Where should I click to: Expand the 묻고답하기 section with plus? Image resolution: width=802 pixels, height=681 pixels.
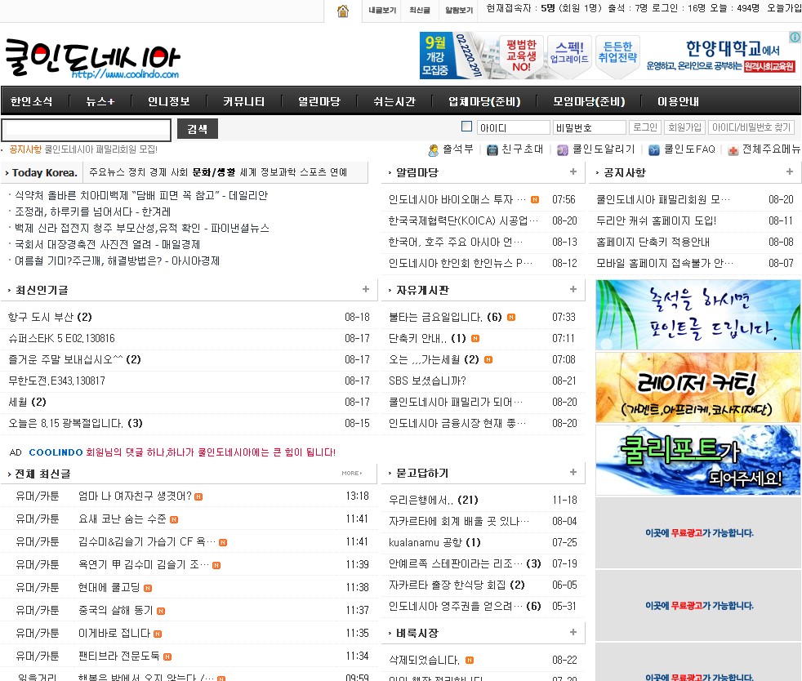[x=573, y=472]
